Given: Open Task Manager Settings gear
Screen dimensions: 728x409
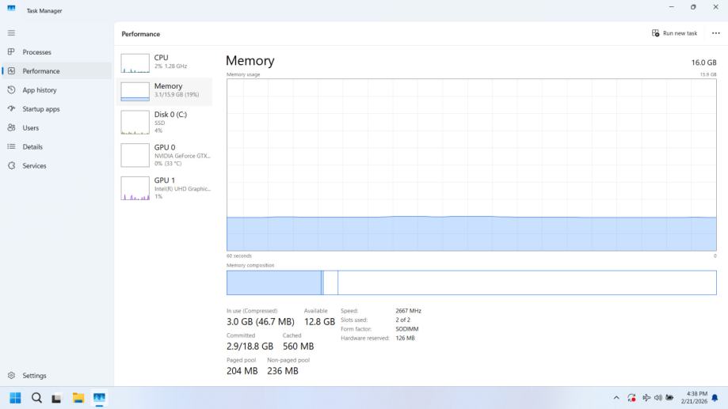Looking at the screenshot, I should (11, 376).
